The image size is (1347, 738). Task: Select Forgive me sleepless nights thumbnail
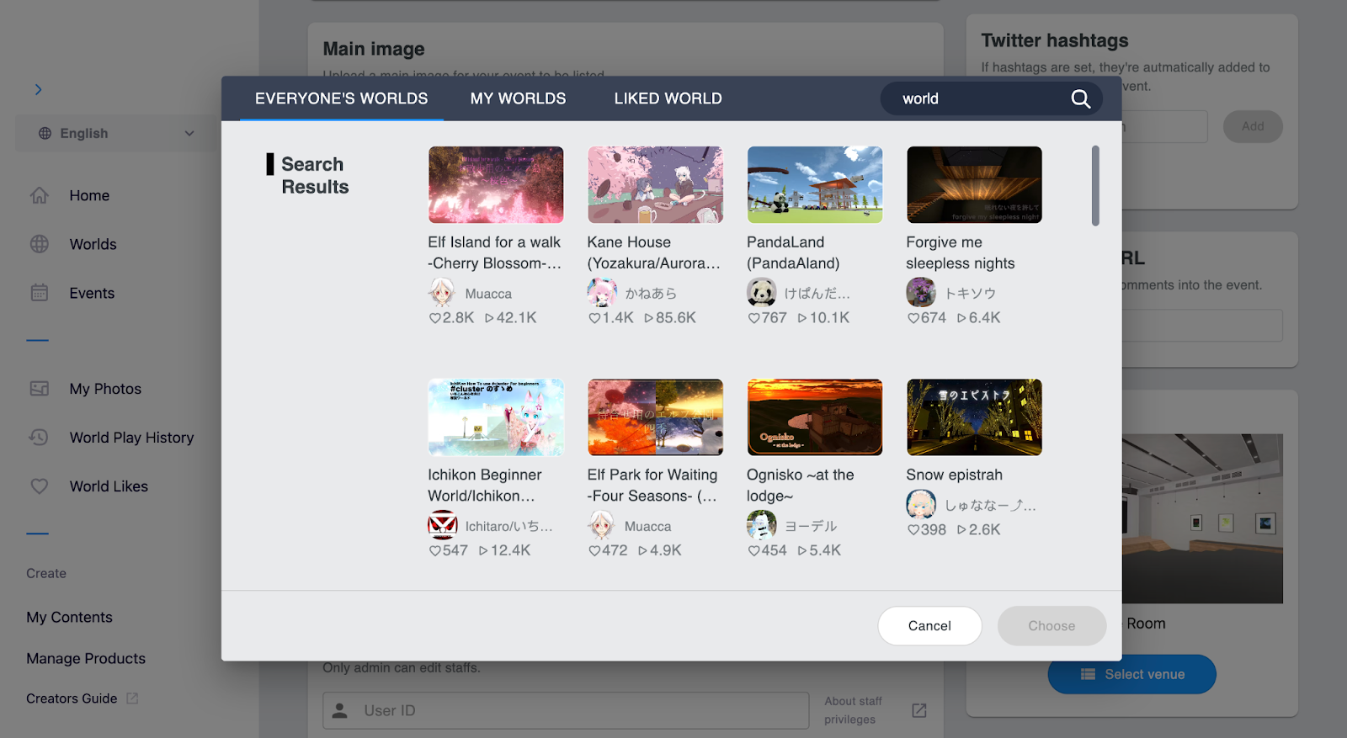click(x=974, y=185)
